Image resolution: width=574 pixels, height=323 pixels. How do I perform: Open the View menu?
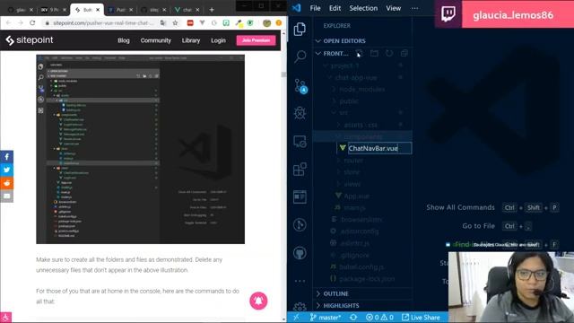click(393, 8)
